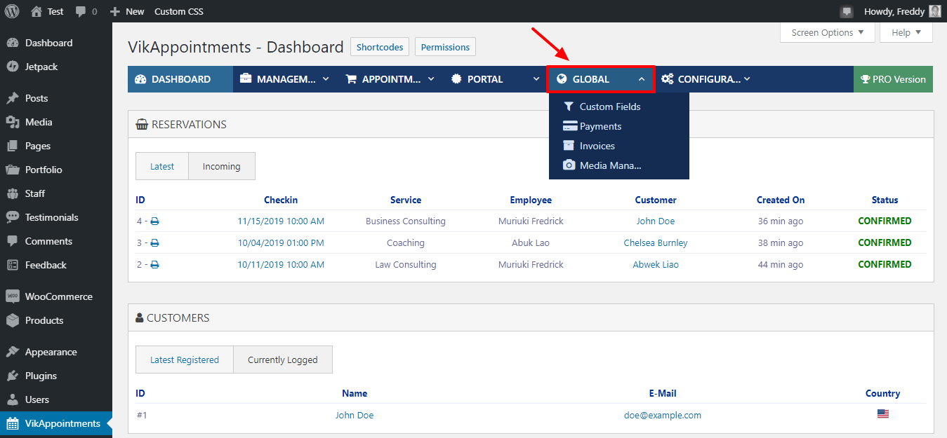Print reservation 3 via printer icon
Image resolution: width=947 pixels, height=438 pixels.
pyautogui.click(x=155, y=243)
